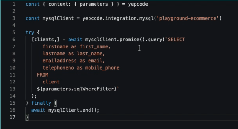
Task: Click the FROM keyword
Action: (43, 75)
